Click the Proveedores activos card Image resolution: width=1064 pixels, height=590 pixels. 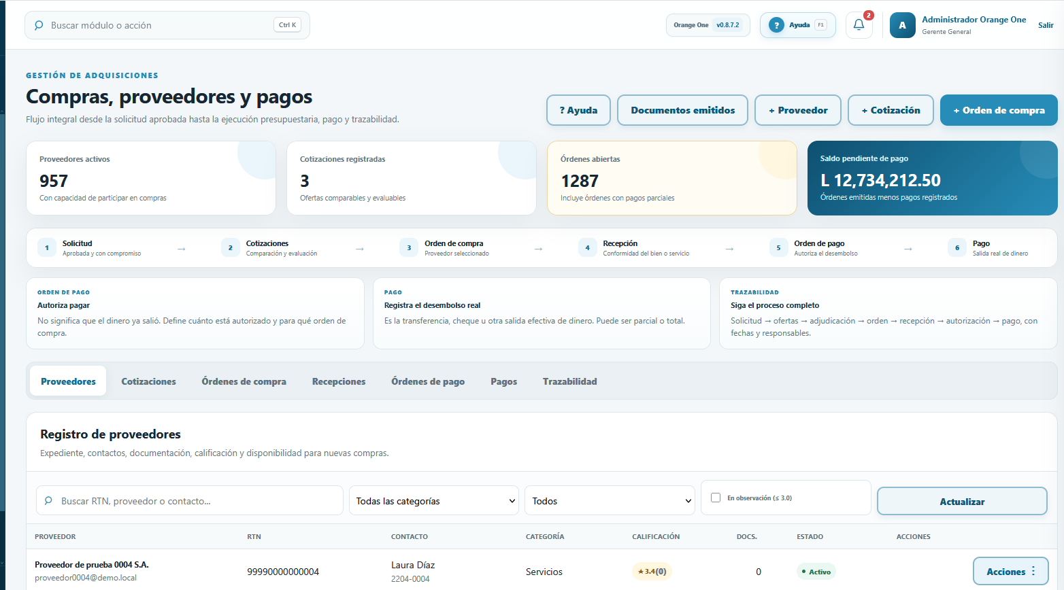pyautogui.click(x=151, y=178)
